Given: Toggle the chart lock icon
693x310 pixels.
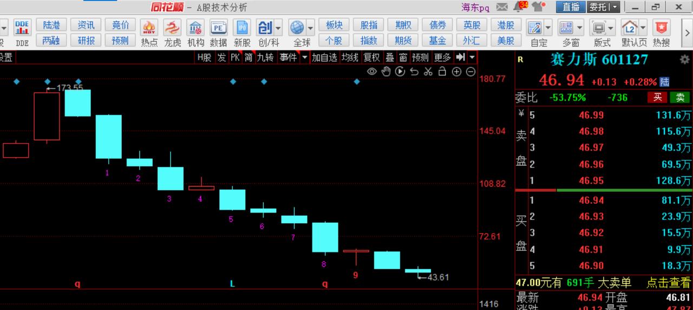Looking at the screenshot, I should (x=442, y=72).
